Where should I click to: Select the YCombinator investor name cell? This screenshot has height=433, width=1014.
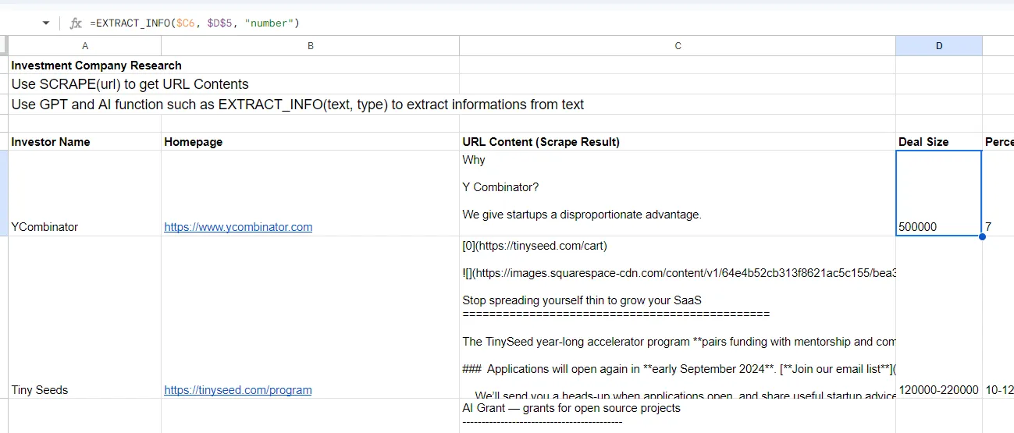click(44, 227)
